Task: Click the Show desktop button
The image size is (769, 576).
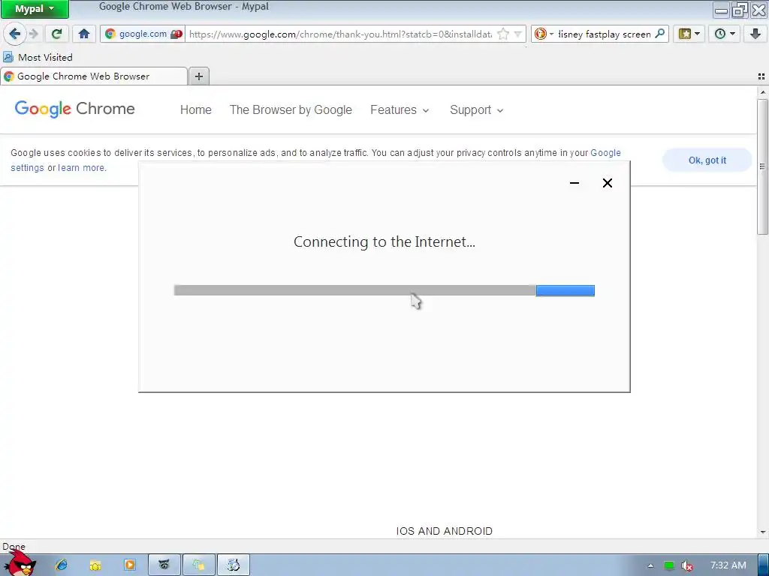Action: pyautogui.click(x=764, y=565)
